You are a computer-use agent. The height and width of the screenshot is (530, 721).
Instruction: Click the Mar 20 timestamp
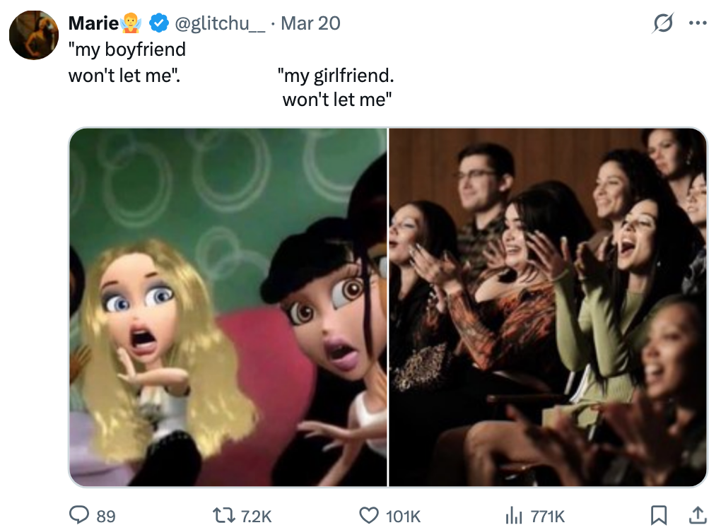click(x=310, y=23)
